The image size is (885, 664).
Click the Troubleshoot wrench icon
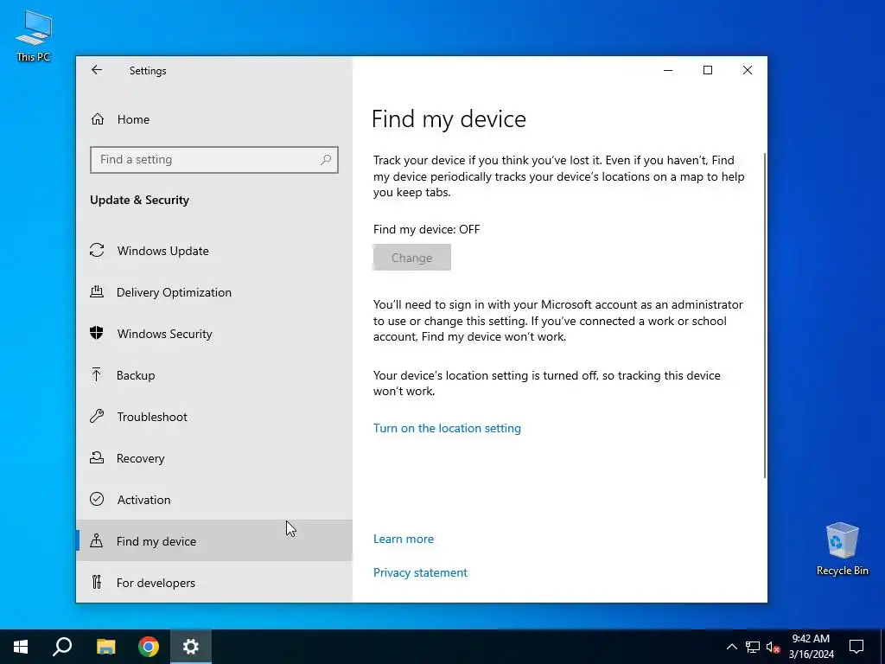click(x=97, y=416)
